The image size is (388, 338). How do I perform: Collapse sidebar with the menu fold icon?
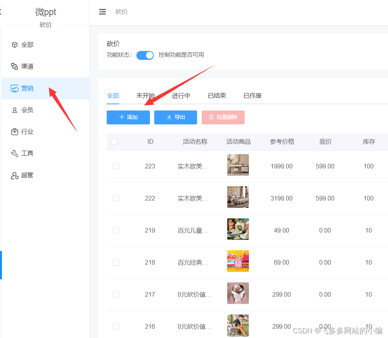[x=102, y=12]
